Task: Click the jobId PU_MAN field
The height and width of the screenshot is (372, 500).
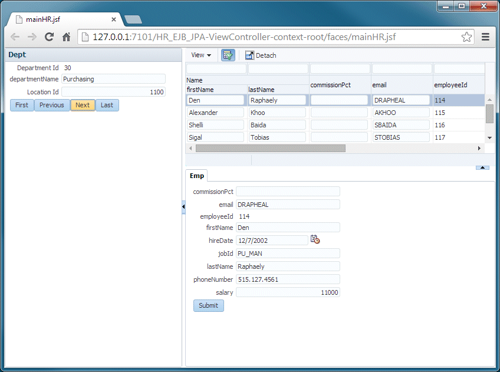Action: point(288,254)
